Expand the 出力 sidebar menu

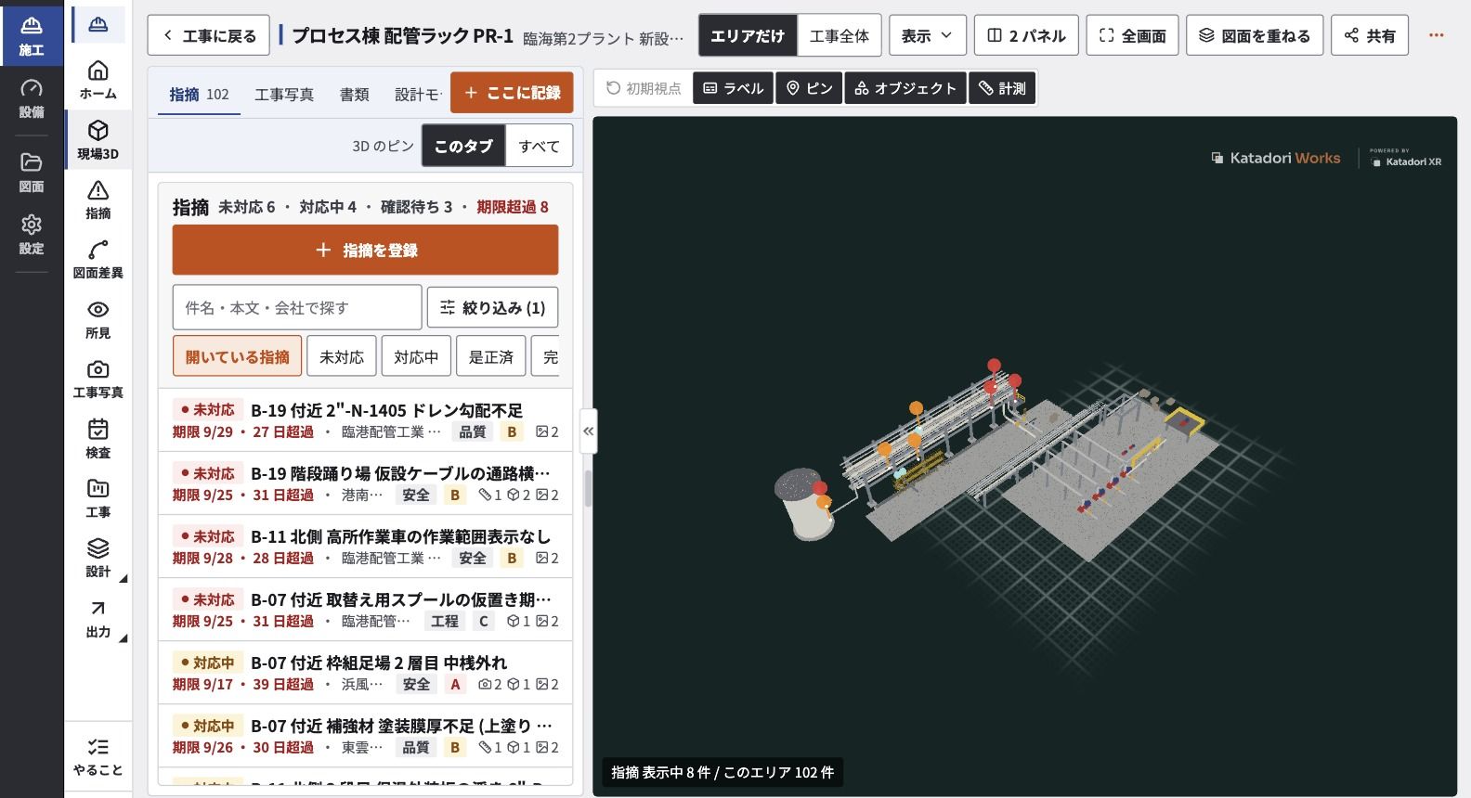pyautogui.click(x=98, y=619)
